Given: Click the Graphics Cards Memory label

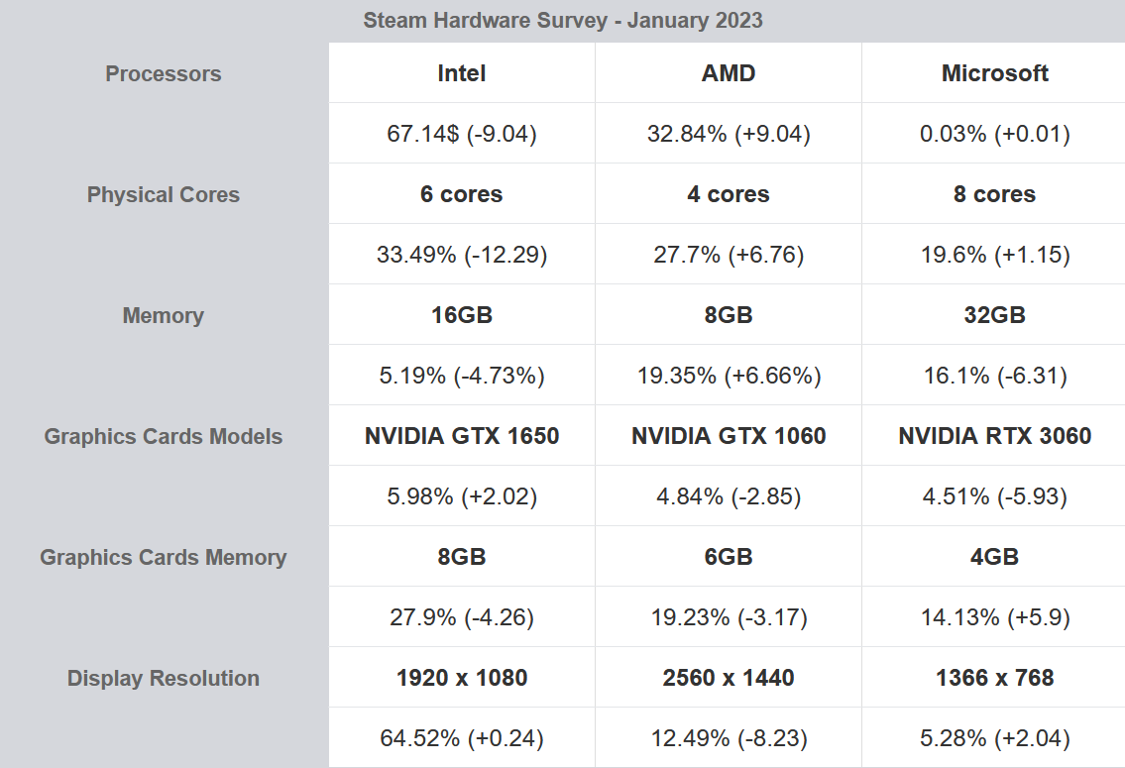Looking at the screenshot, I should [164, 557].
